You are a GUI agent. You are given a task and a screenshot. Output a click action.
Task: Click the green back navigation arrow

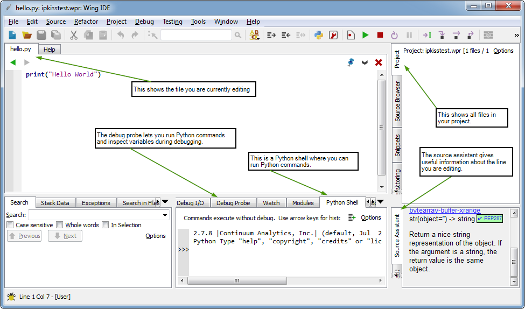point(13,62)
